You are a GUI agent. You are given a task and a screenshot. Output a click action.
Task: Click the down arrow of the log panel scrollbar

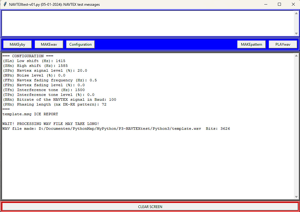(296, 197)
